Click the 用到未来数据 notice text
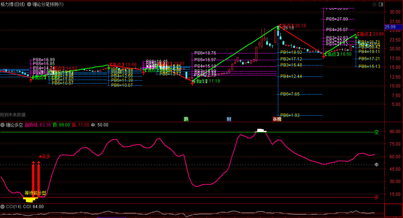 (13, 115)
